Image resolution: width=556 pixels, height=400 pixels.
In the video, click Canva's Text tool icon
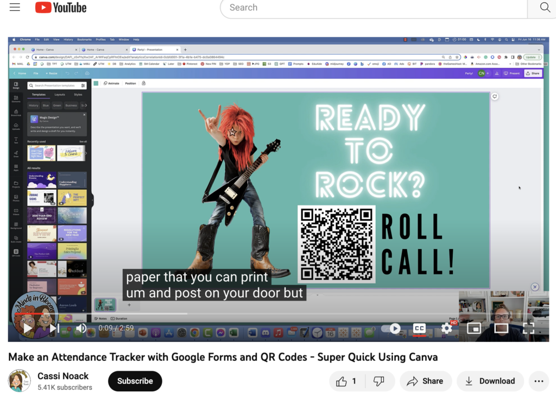point(16,140)
